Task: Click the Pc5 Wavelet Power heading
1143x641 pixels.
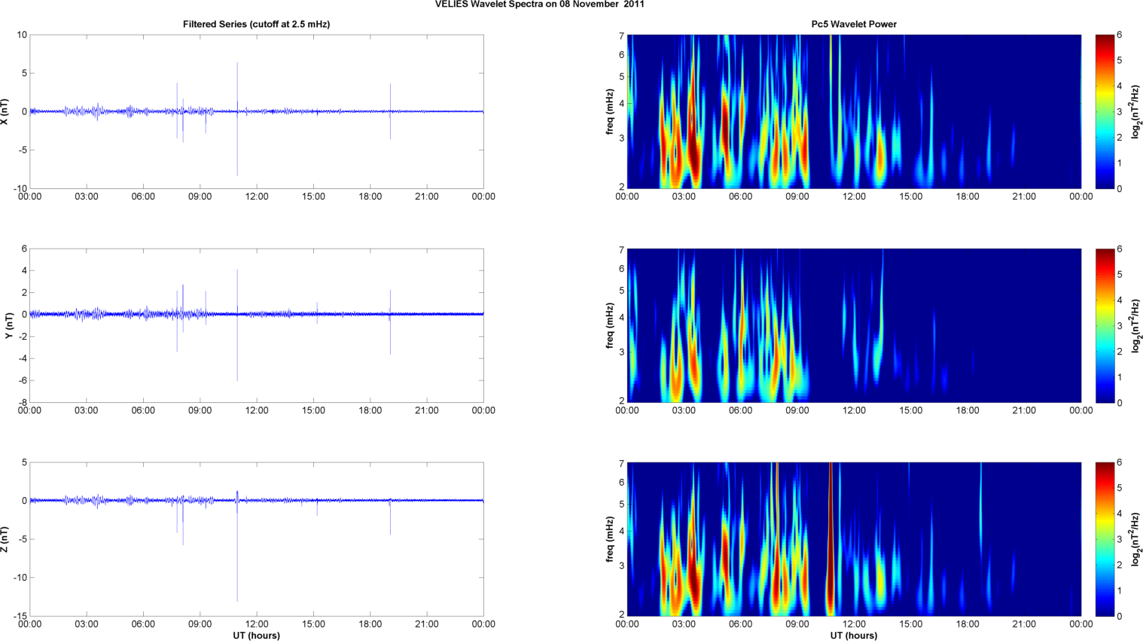Action: coord(853,24)
